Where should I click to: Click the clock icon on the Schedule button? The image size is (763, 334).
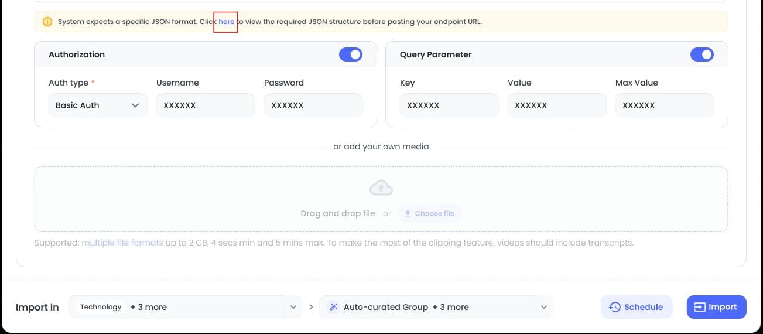pyautogui.click(x=615, y=307)
